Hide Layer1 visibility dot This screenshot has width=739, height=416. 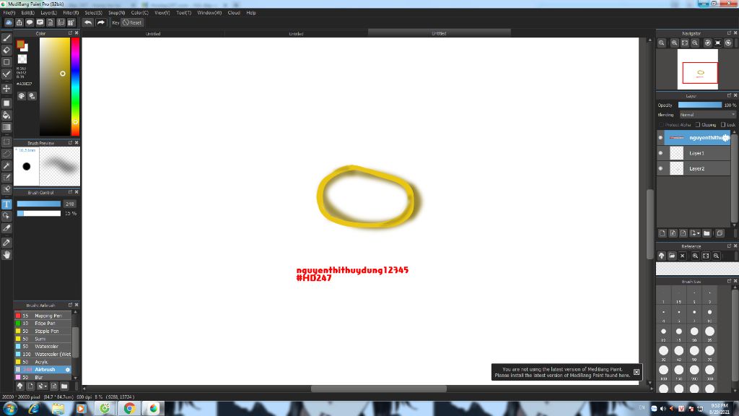point(660,153)
